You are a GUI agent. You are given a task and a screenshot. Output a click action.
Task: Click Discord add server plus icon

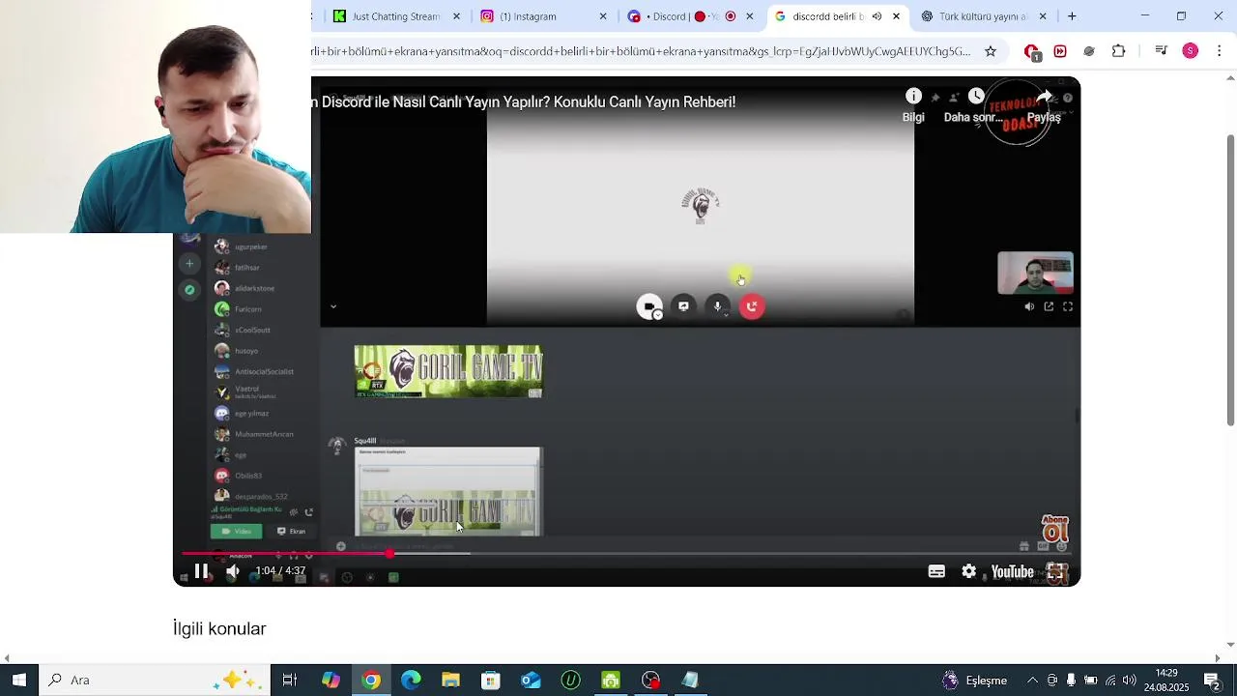tap(189, 263)
